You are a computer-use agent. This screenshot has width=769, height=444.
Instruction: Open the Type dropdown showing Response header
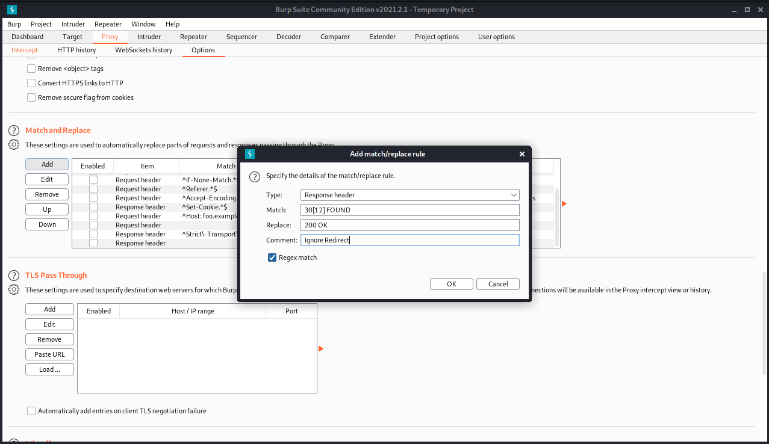click(x=409, y=195)
